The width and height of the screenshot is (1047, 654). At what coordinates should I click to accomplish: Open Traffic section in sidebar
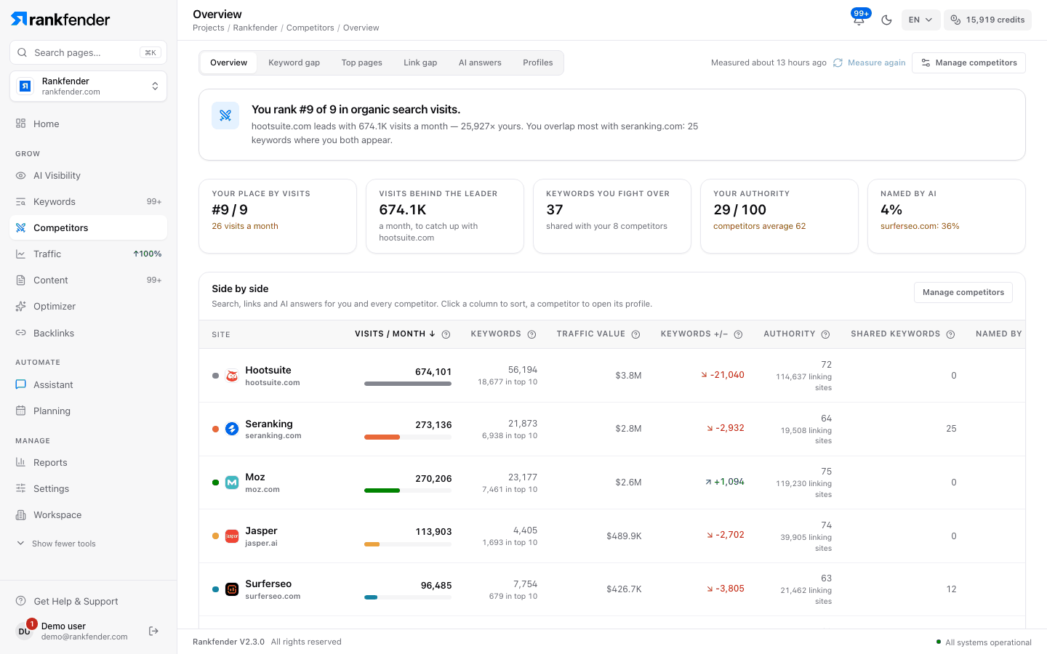pos(89,254)
